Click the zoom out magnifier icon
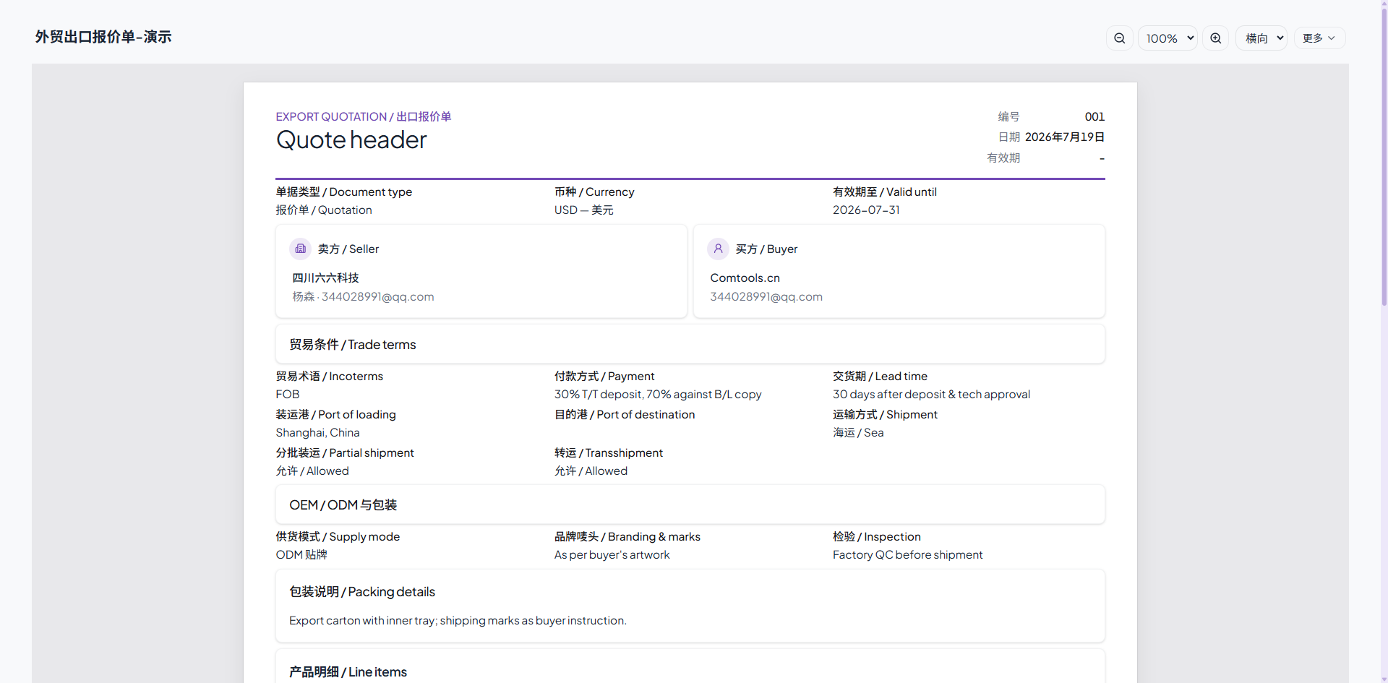 click(1119, 38)
